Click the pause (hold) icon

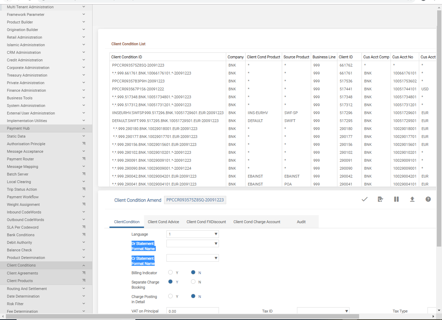[x=396, y=199]
